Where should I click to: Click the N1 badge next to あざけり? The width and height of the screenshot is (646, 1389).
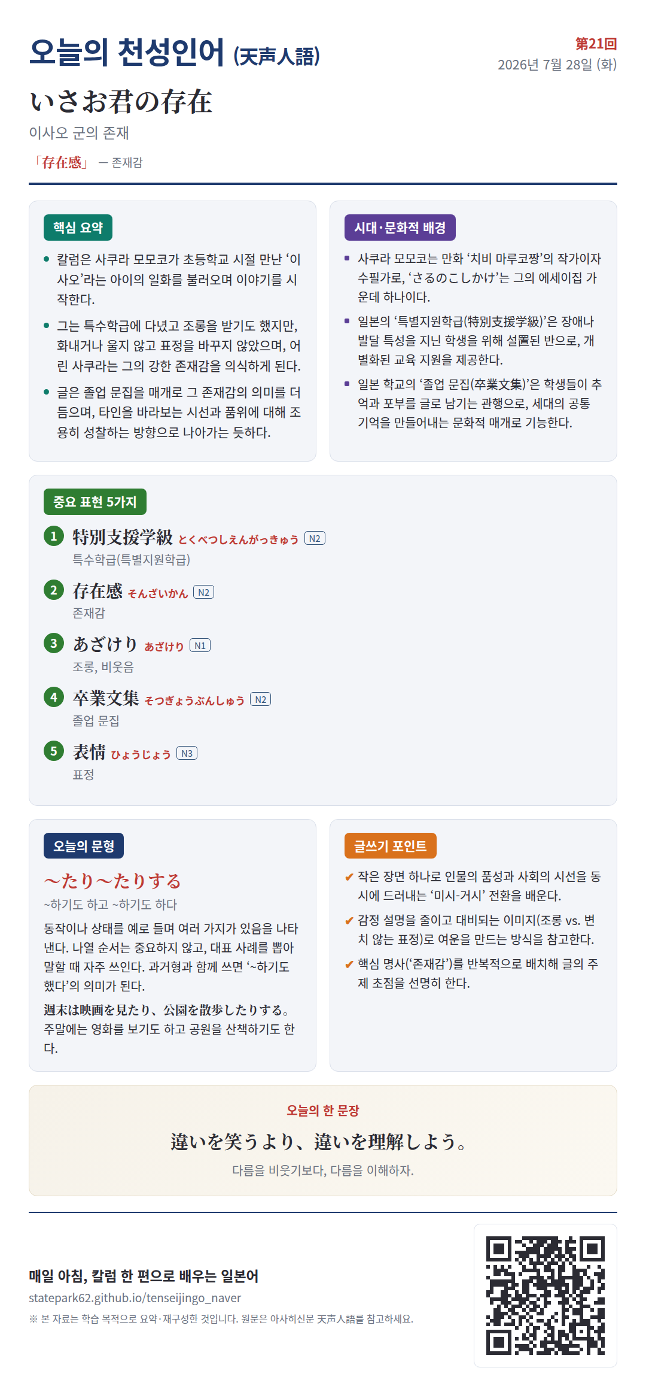point(200,645)
